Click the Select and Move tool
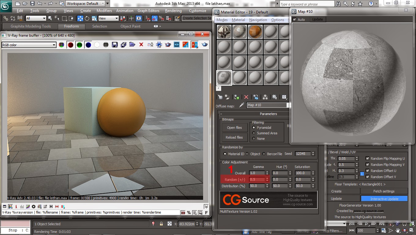Image resolution: width=416 pixels, height=235 pixels. [x=80, y=18]
